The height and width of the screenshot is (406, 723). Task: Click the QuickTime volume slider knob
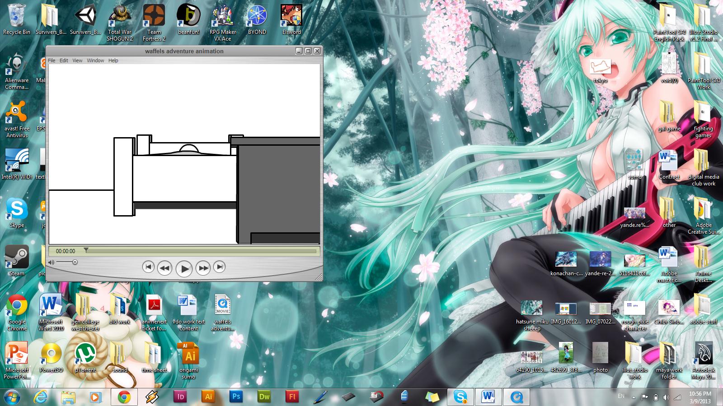pyautogui.click(x=75, y=262)
